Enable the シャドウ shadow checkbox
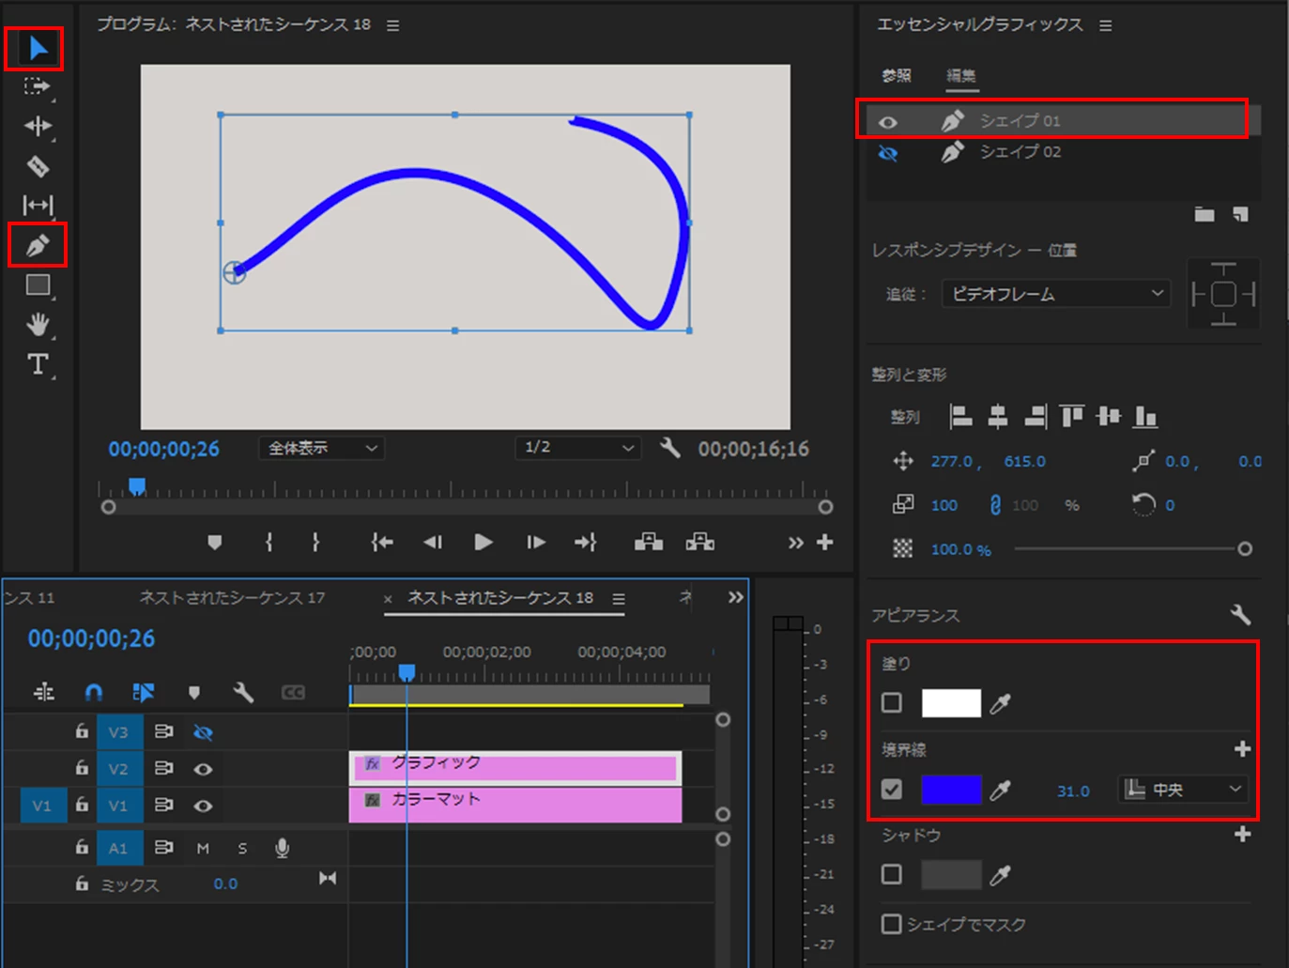Image resolution: width=1289 pixels, height=968 pixels. pyautogui.click(x=892, y=874)
